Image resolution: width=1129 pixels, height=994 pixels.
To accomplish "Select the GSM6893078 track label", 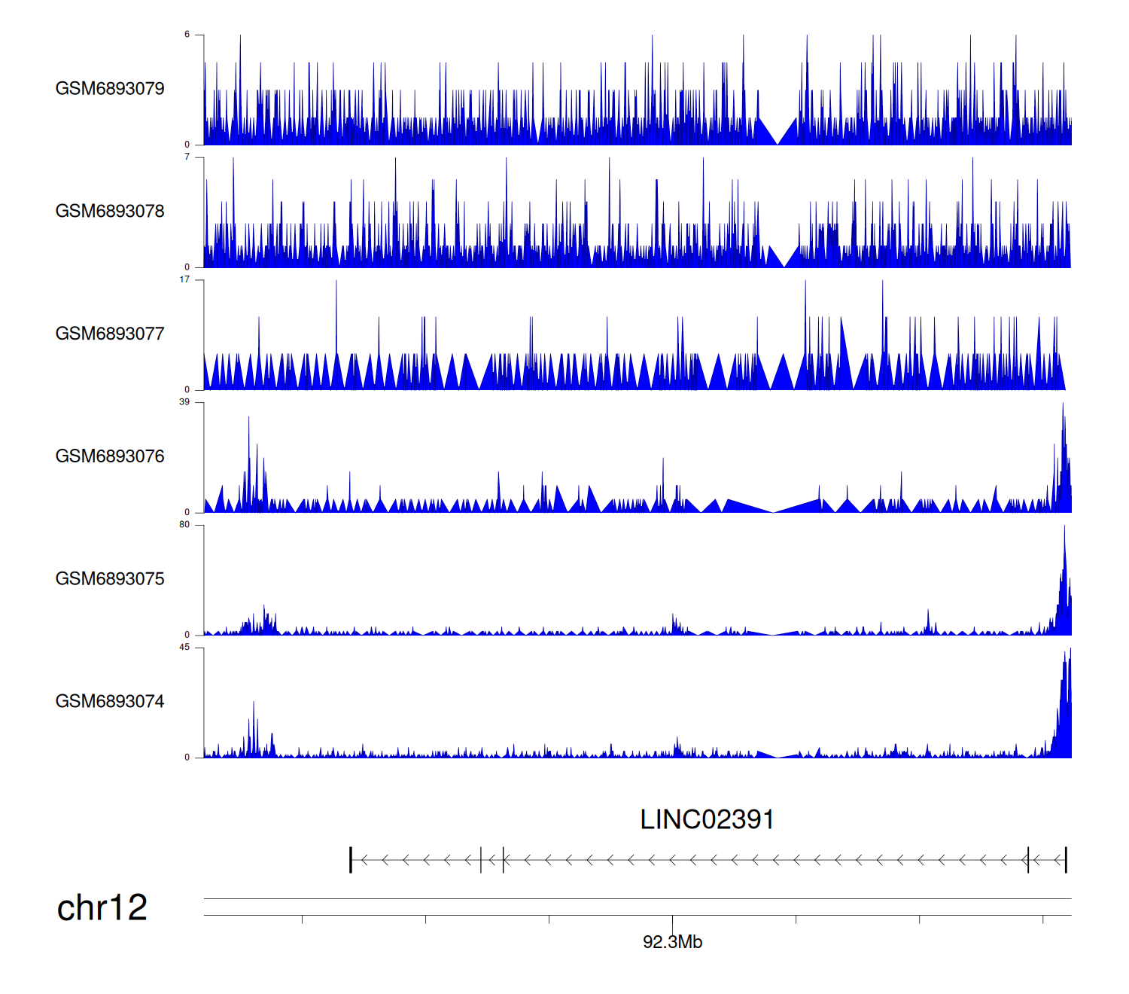I will 110,212.
